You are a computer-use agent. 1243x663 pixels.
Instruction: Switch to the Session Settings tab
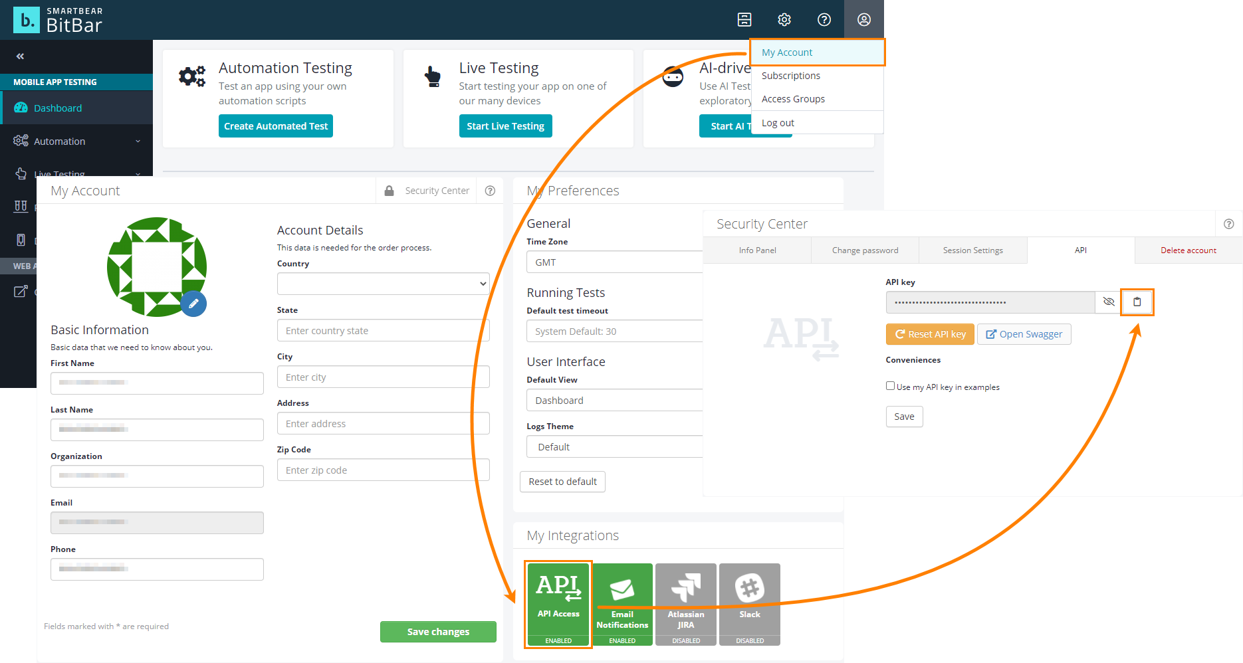coord(973,250)
